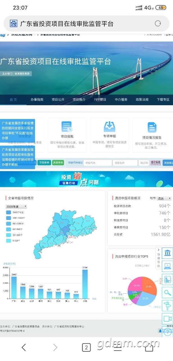Open the 项目报批 document icon
Image resolution: width=173 pixels, height=361 pixels.
coord(67,127)
